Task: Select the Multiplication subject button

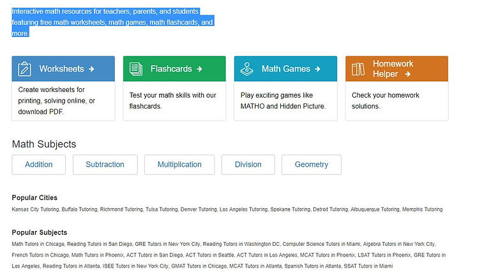Action: coord(179,165)
